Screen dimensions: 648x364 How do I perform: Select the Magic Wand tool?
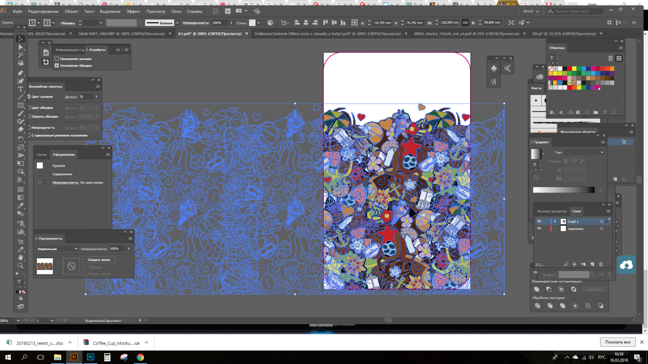pos(20,55)
